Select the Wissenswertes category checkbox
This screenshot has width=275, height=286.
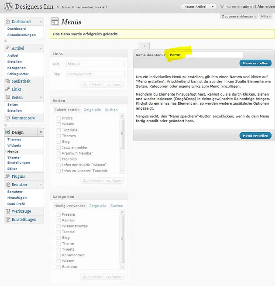tap(58, 226)
